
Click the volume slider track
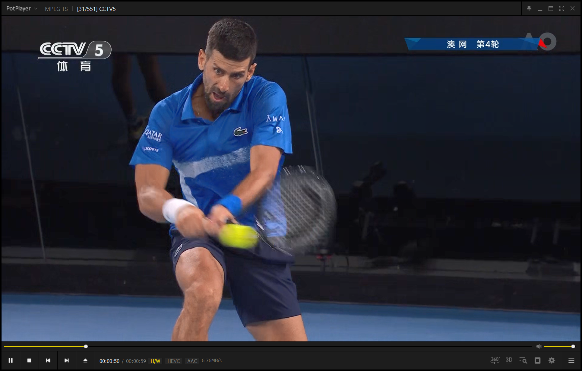tap(558, 347)
